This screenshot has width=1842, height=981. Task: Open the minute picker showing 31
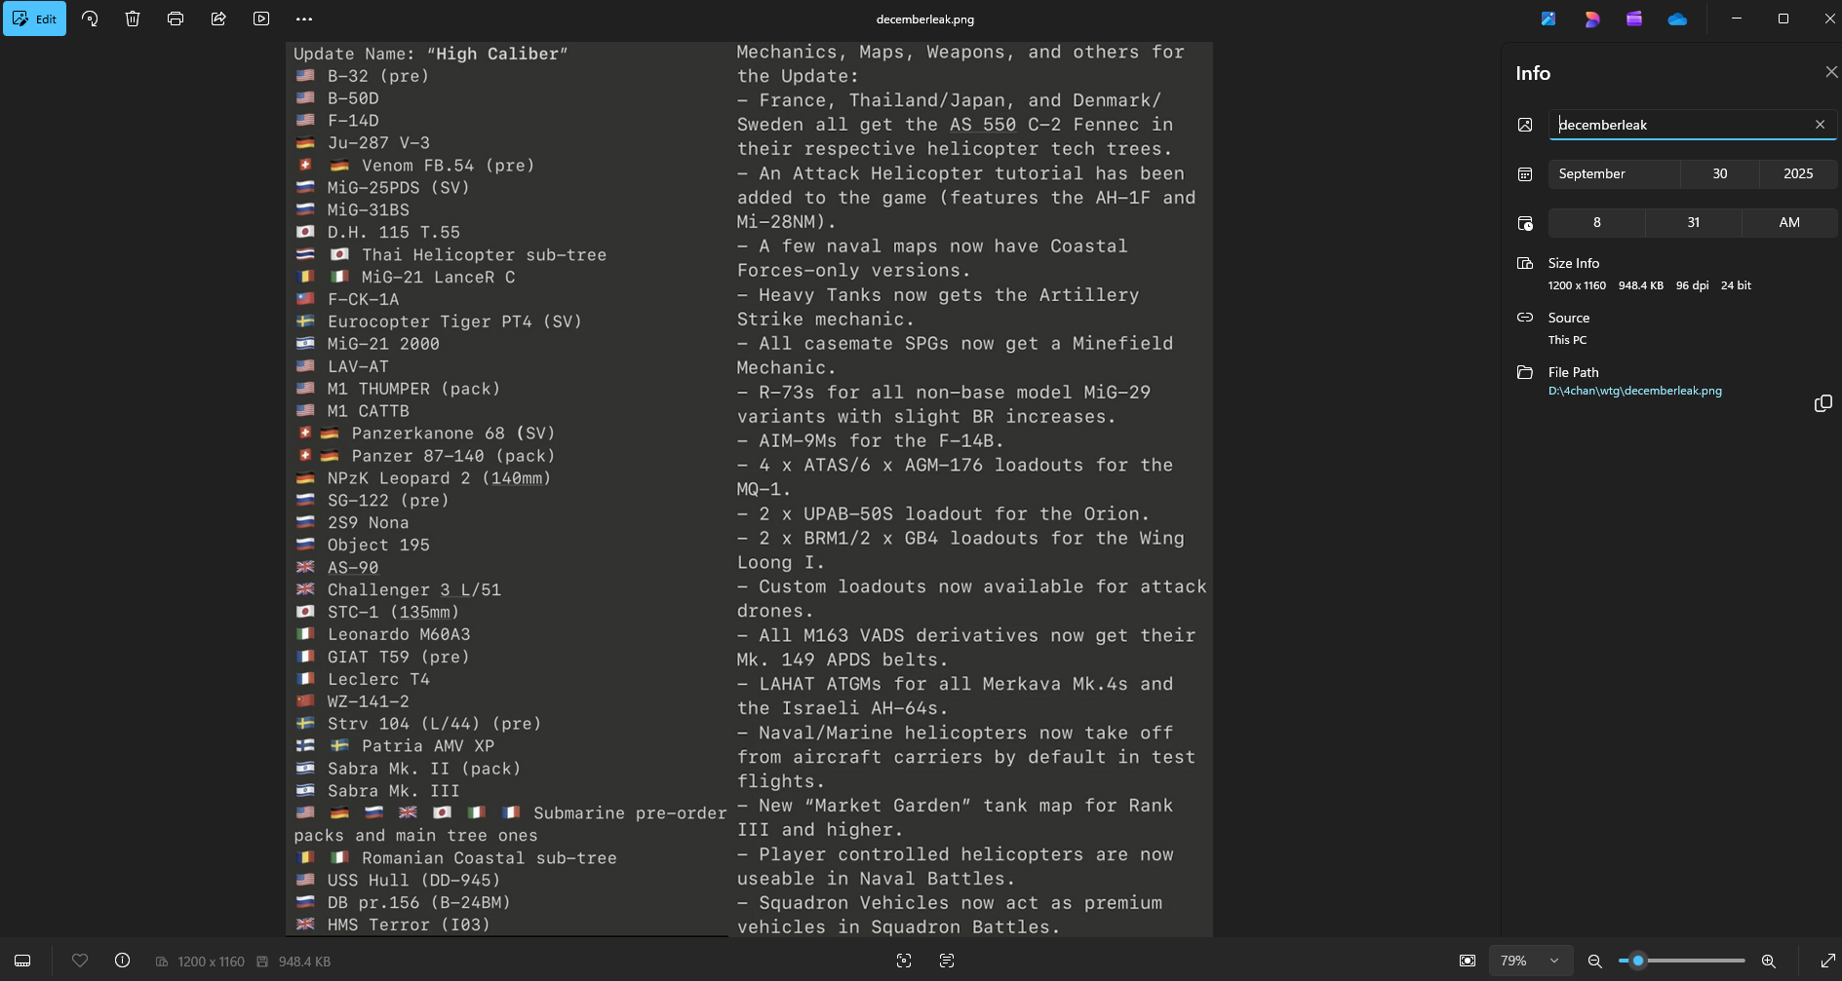1694,222
